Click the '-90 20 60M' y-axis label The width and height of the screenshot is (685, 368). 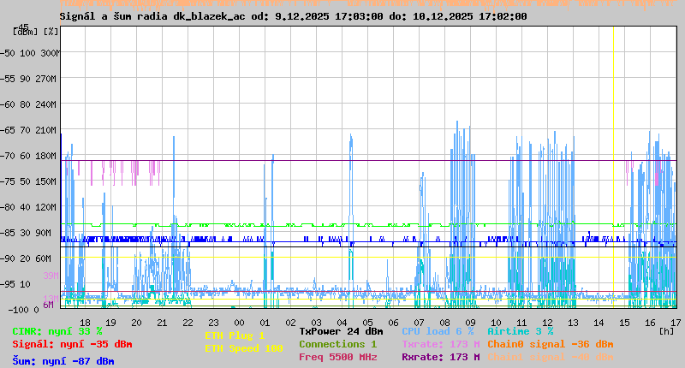26,258
